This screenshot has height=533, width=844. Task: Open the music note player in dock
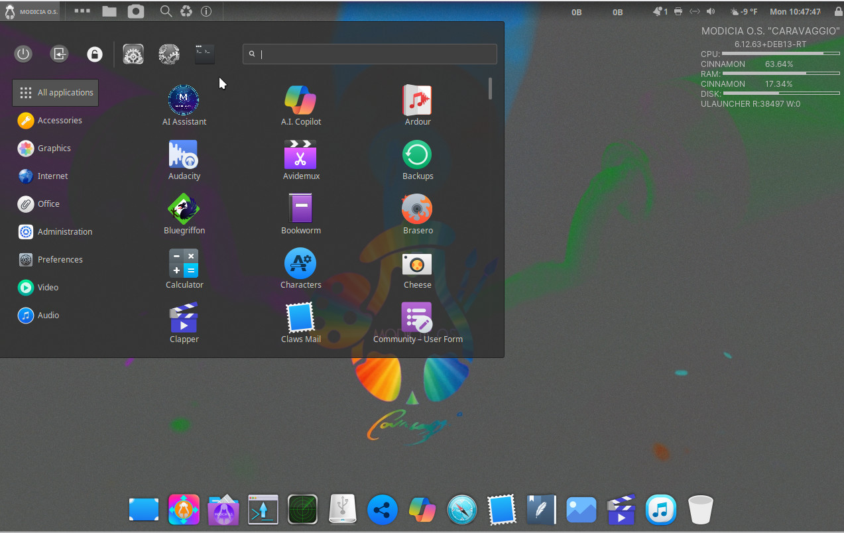pos(661,510)
